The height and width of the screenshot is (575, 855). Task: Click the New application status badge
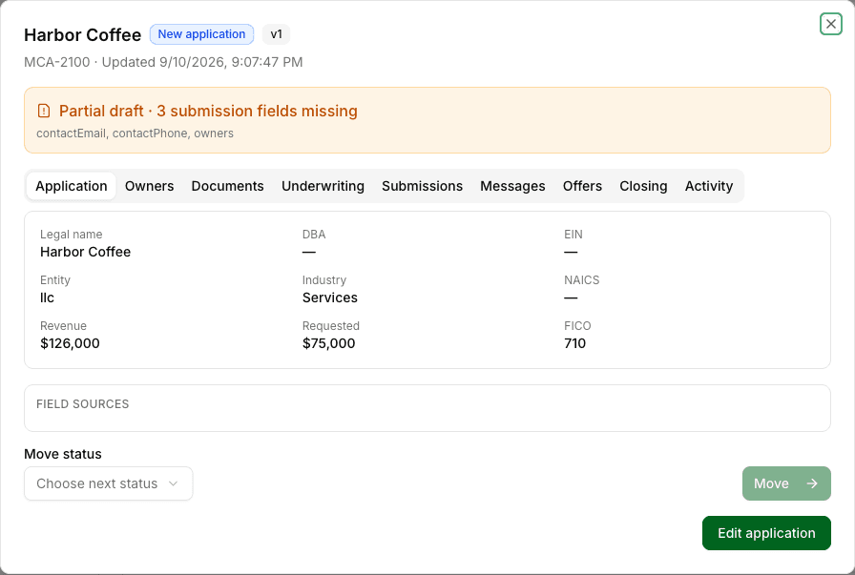[201, 34]
